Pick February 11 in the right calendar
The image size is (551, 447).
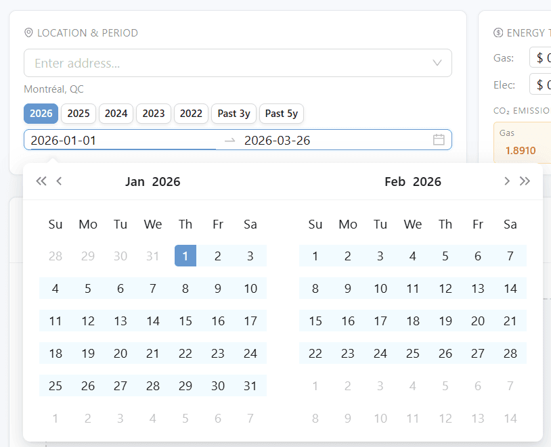[x=413, y=288]
